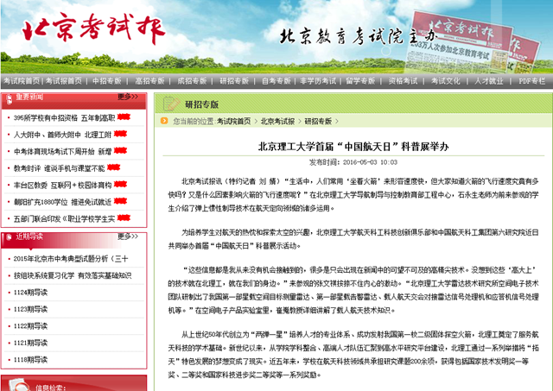Click the 研招专版 notepad icon
The image size is (553, 391).
point(171,104)
